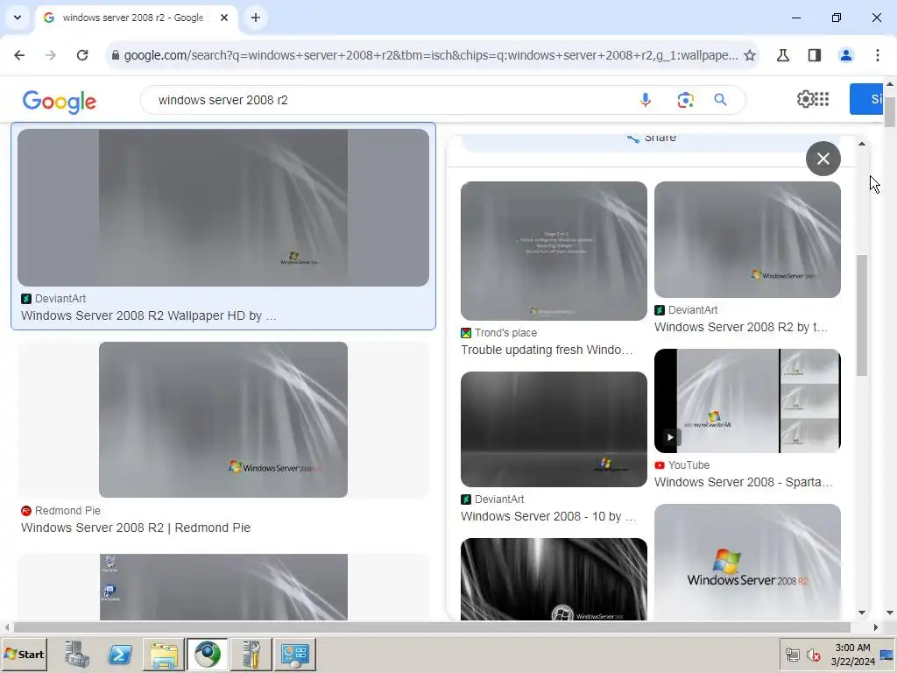Open Windows Server 2008 - 10 by ... link
The height and width of the screenshot is (673, 897).
tap(548, 516)
